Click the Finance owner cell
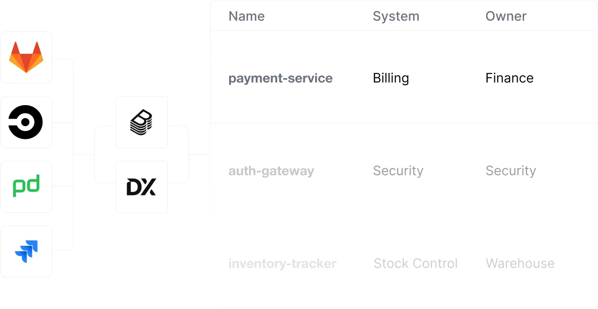Viewport: 598px width, 309px height. click(509, 78)
